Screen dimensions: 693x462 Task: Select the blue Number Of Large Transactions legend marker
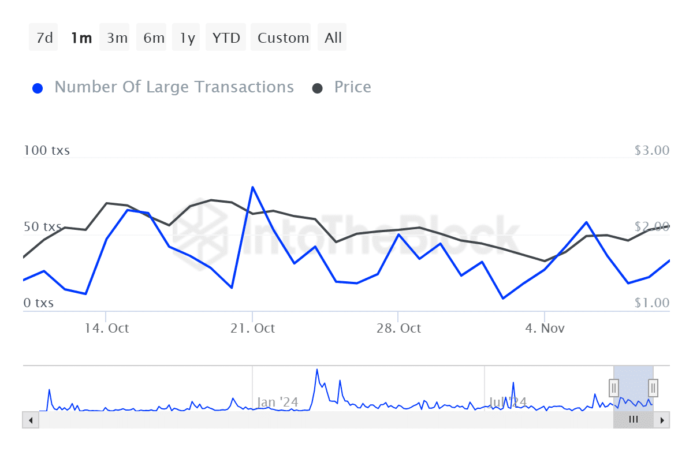(x=38, y=87)
